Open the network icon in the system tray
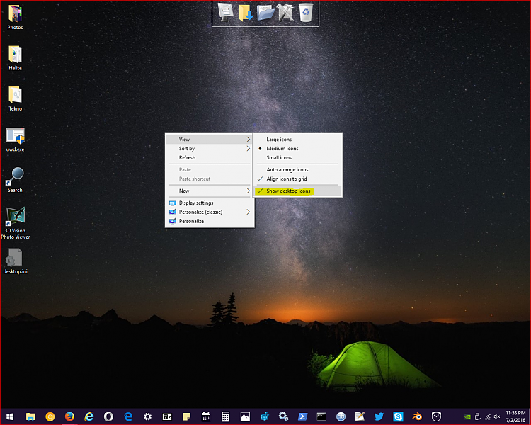The image size is (531, 425). [488, 417]
